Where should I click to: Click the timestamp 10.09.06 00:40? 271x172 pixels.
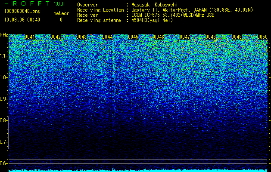pyautogui.click(x=22, y=20)
